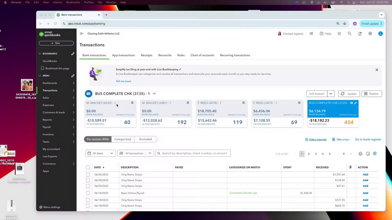
Task: Collapse the MENU sidebar section
Action: [40, 76]
